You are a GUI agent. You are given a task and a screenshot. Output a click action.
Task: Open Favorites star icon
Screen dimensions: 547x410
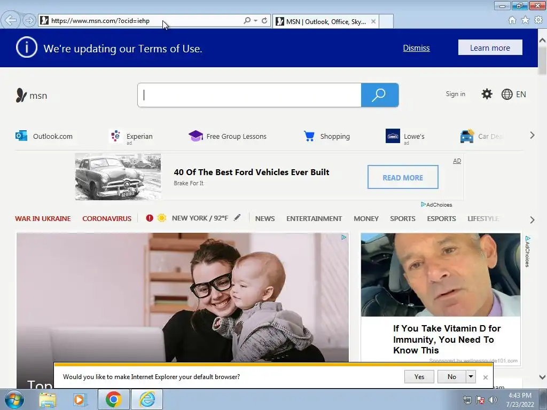pos(525,20)
